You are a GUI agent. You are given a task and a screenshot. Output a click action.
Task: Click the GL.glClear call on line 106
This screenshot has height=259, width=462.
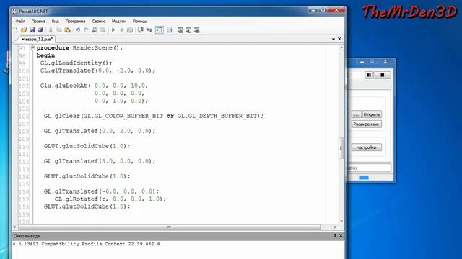(x=154, y=116)
